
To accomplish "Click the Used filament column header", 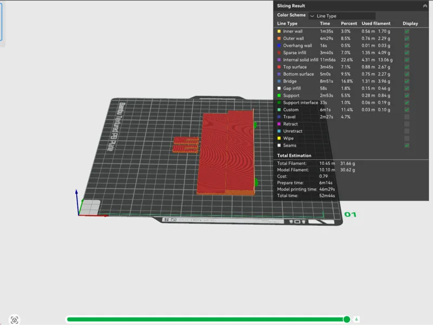I will pos(376,23).
